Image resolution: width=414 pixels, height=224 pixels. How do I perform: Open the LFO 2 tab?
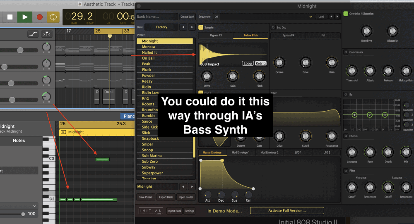(x=327, y=153)
